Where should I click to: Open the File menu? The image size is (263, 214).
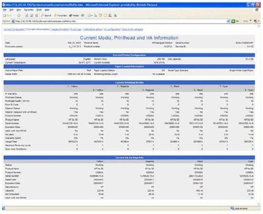[5, 10]
